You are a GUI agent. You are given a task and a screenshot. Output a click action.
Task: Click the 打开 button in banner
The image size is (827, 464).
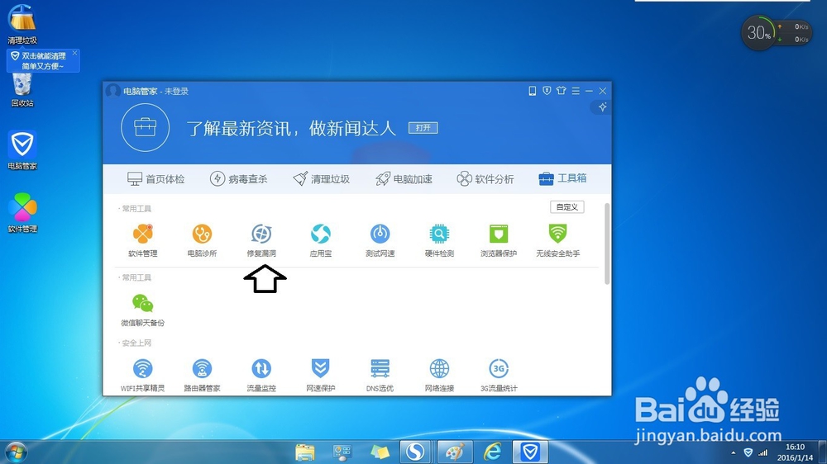pyautogui.click(x=423, y=128)
